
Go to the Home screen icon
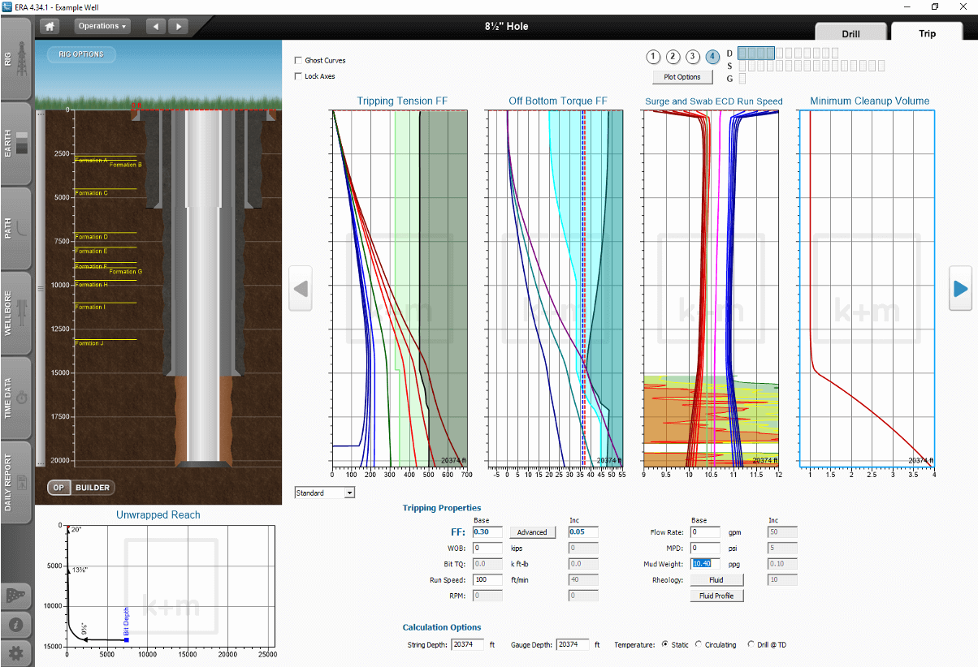click(50, 26)
